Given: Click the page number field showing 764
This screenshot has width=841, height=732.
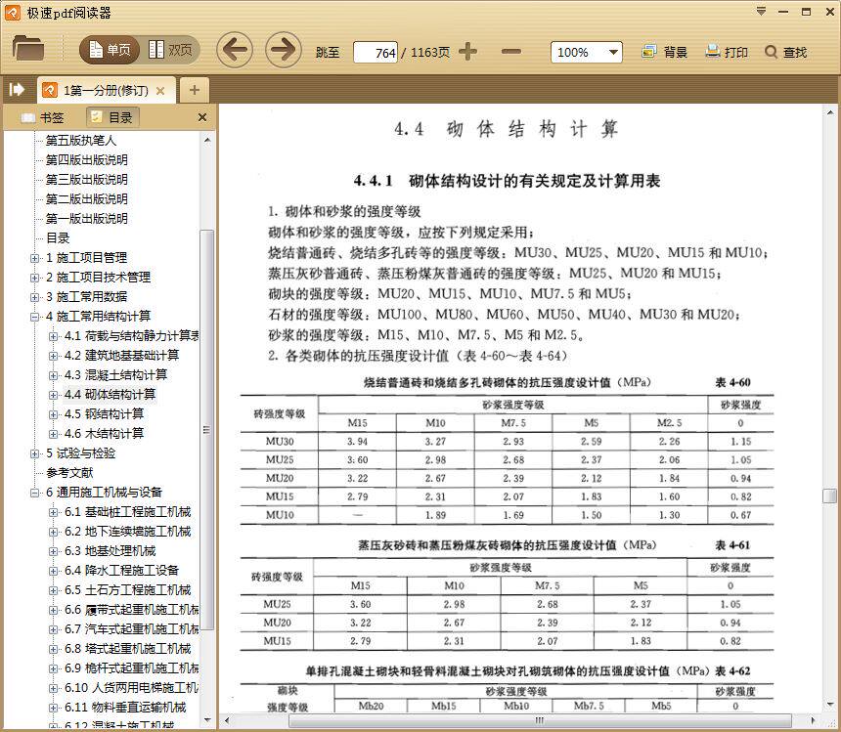Looking at the screenshot, I should [x=376, y=53].
